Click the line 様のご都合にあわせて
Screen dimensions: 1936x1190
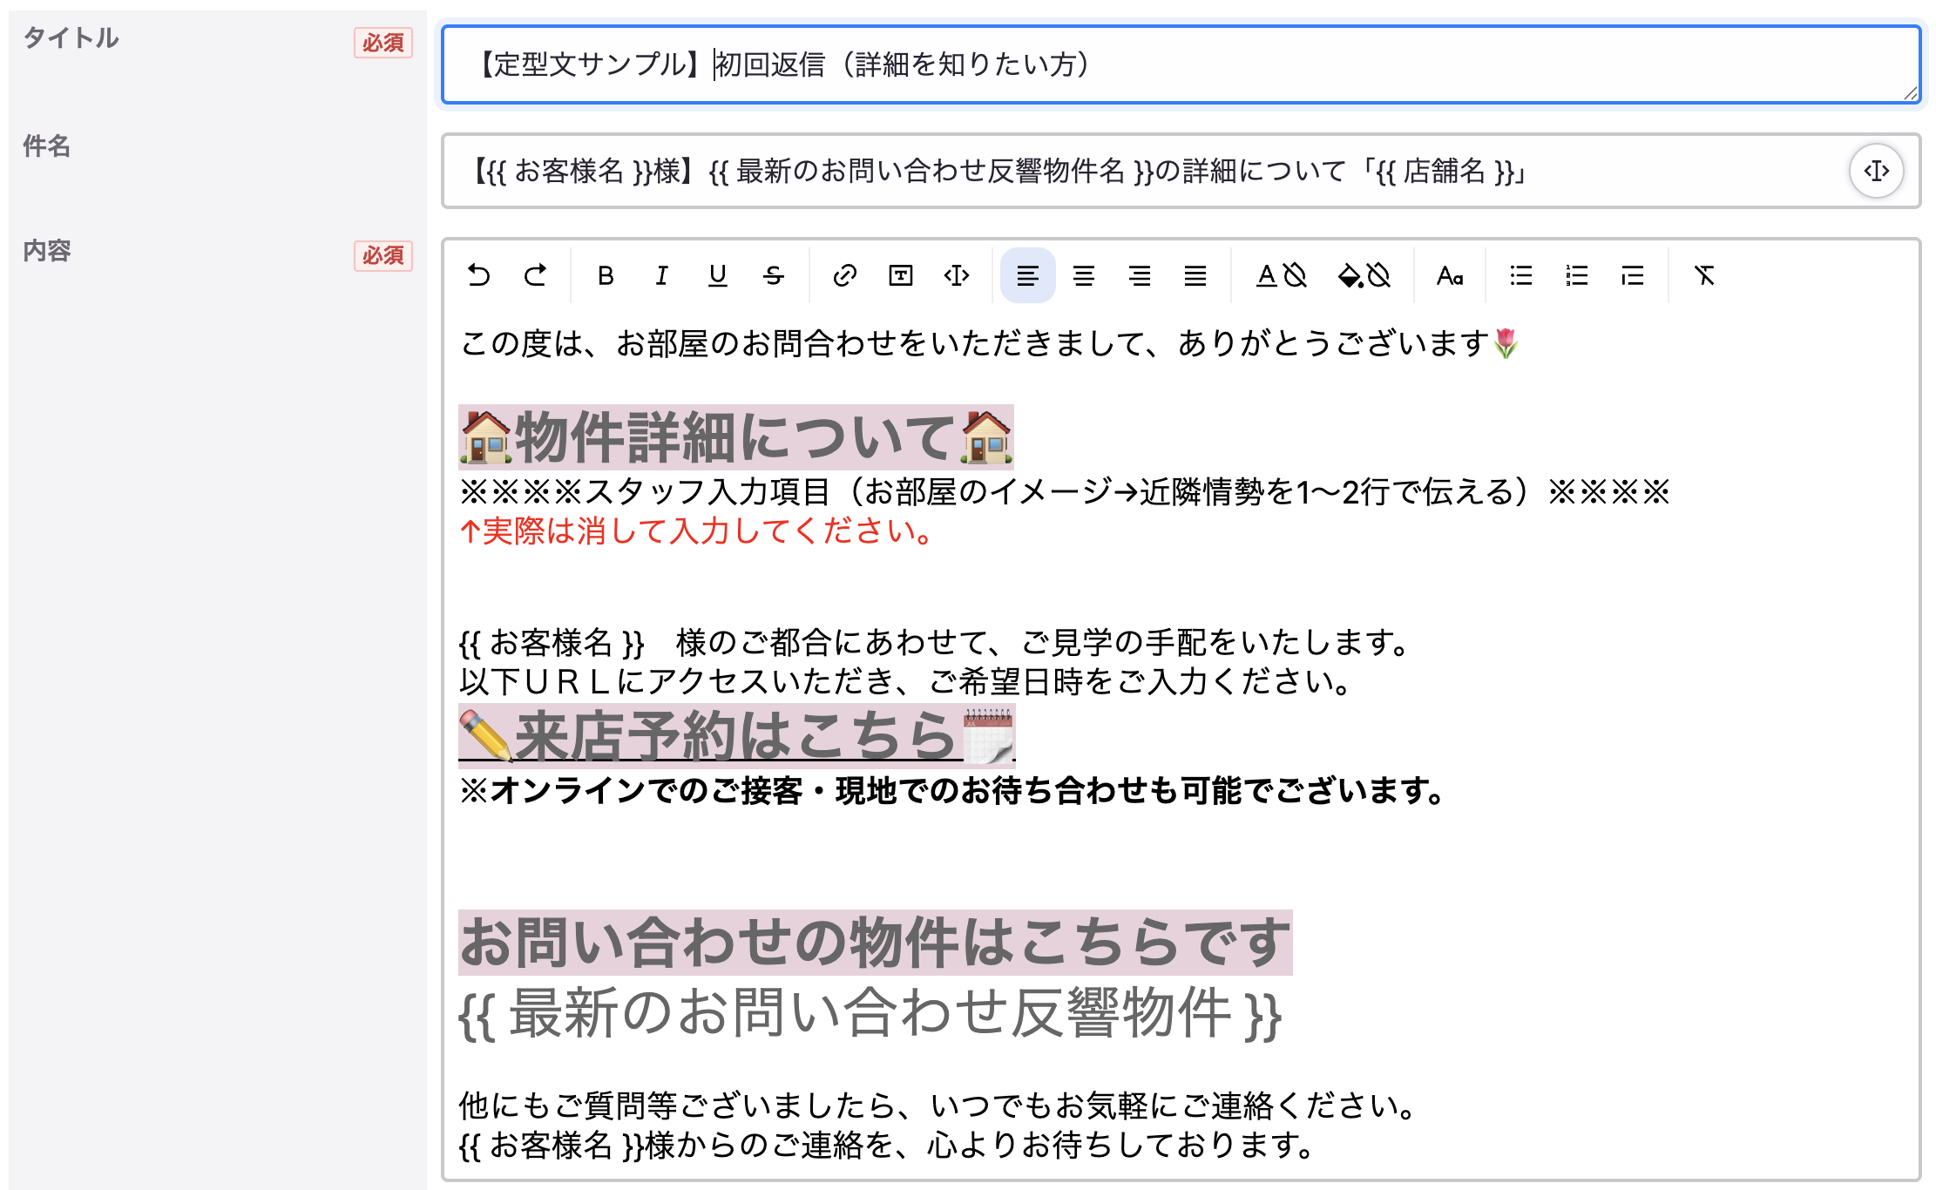[x=934, y=643]
